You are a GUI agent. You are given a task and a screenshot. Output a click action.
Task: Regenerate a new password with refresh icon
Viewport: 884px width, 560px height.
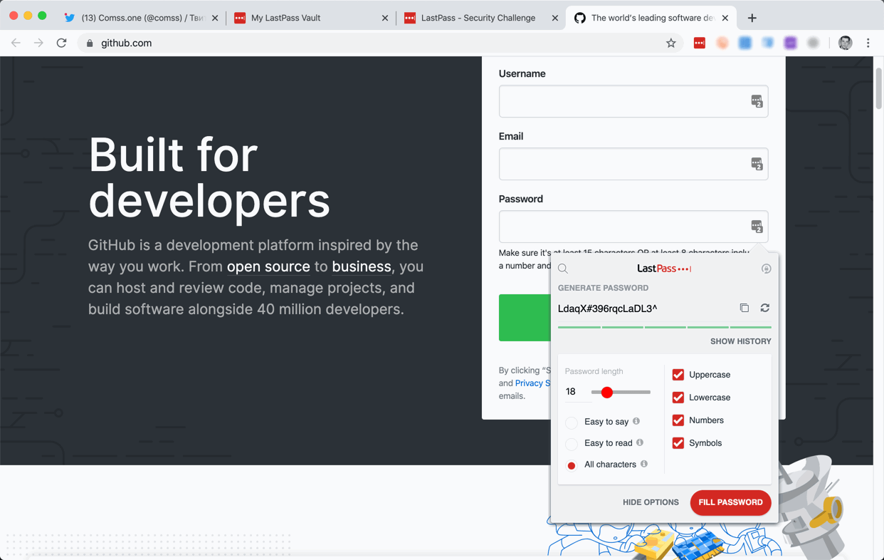pos(765,308)
